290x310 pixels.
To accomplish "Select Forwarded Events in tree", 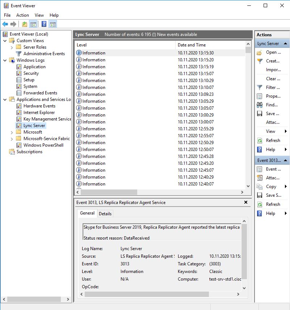I will point(41,93).
